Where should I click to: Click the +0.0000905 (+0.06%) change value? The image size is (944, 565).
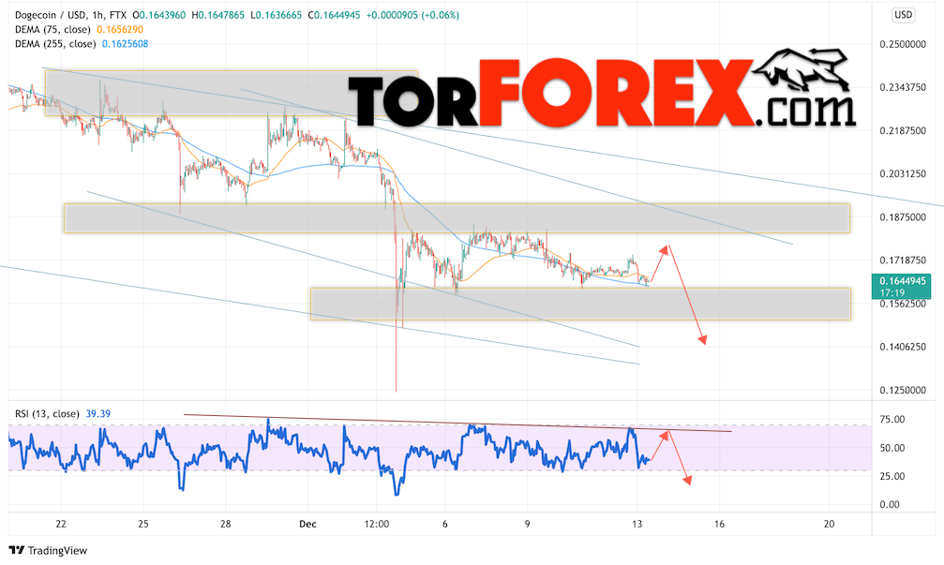pos(412,15)
